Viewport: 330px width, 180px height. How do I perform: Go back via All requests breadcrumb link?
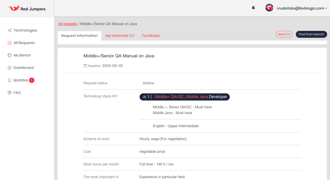[68, 24]
